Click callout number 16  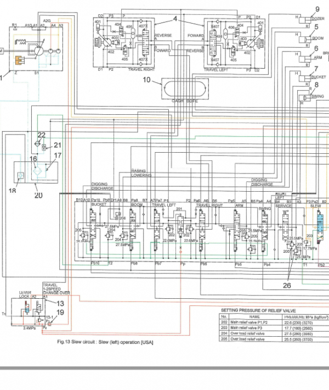[33, 159]
